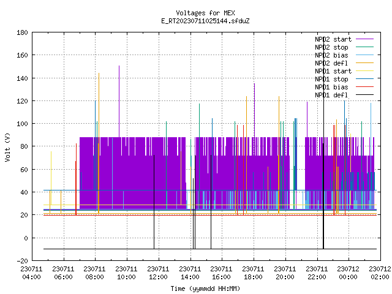Click the orange spike near 145 V after 08:00
The image size is (392, 294).
pyautogui.click(x=99, y=105)
